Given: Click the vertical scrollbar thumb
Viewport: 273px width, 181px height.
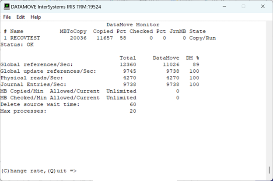Looking at the screenshot, I should (x=269, y=170).
